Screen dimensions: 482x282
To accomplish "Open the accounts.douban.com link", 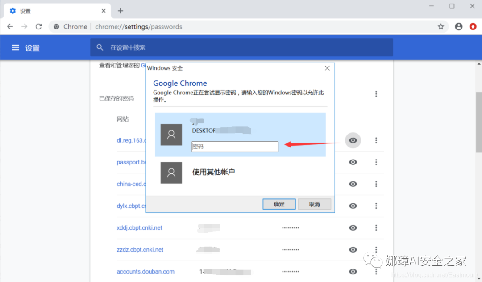I will point(145,272).
